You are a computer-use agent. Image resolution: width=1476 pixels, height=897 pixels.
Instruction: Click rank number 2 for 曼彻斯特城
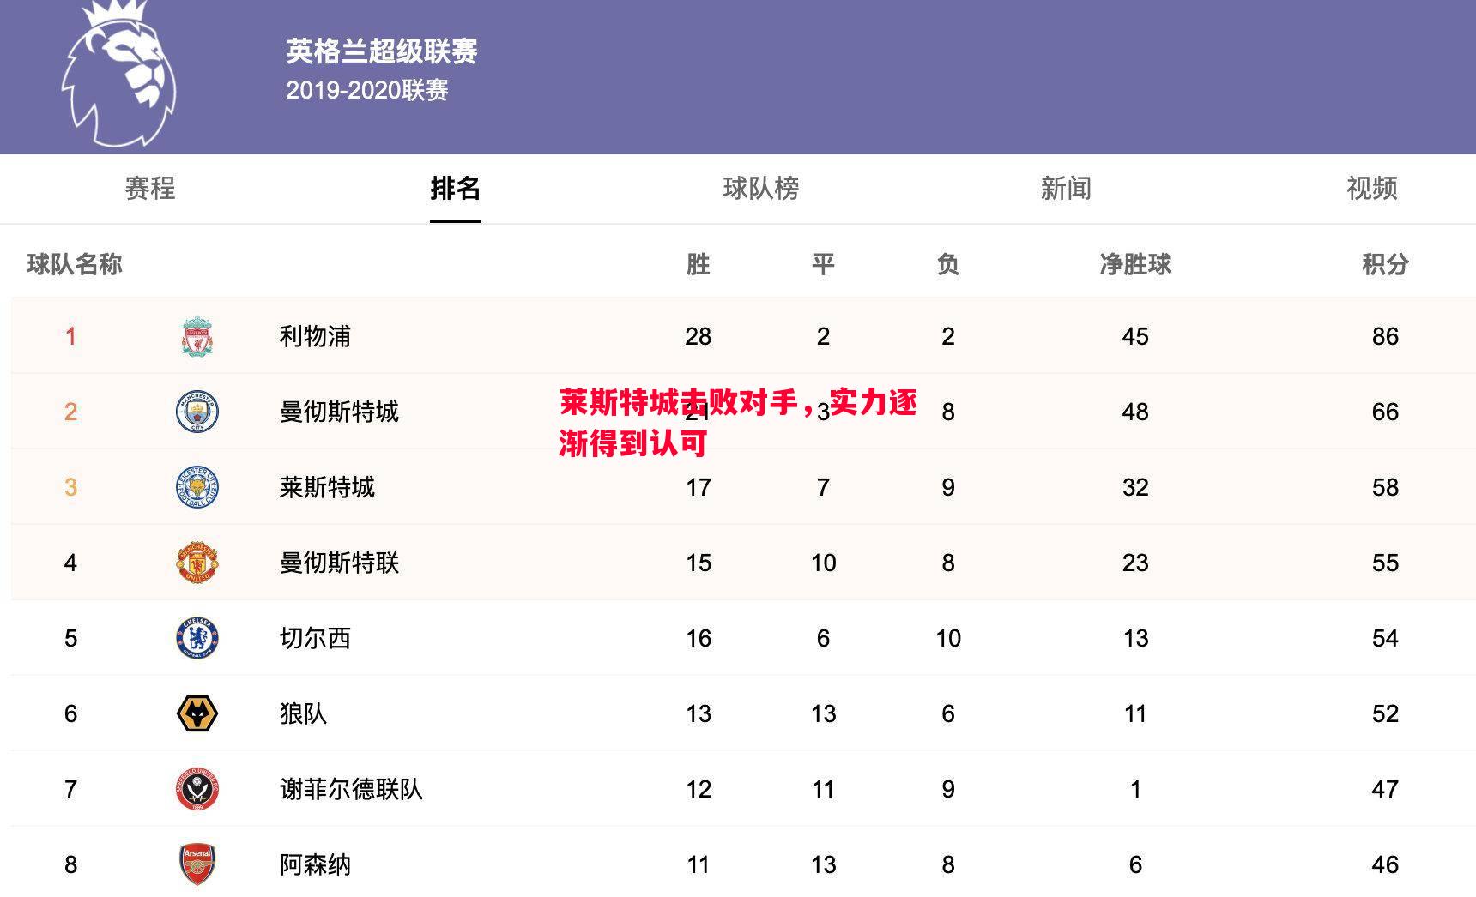pos(71,412)
